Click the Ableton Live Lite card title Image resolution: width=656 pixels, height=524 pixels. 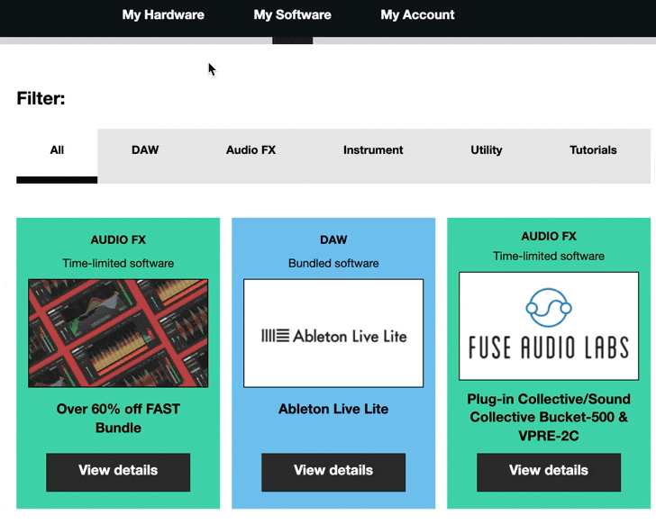[333, 409]
